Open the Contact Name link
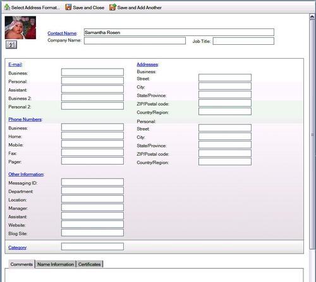 click(62, 33)
